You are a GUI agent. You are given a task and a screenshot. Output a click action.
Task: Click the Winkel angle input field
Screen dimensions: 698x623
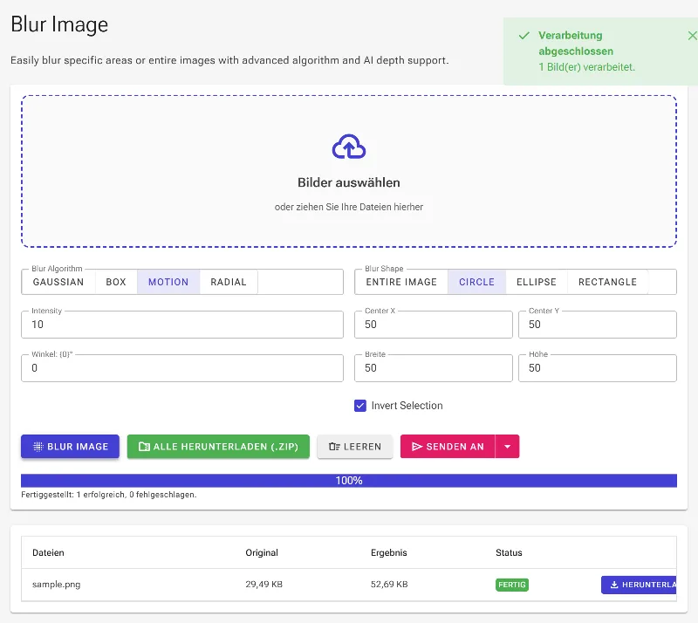point(182,368)
